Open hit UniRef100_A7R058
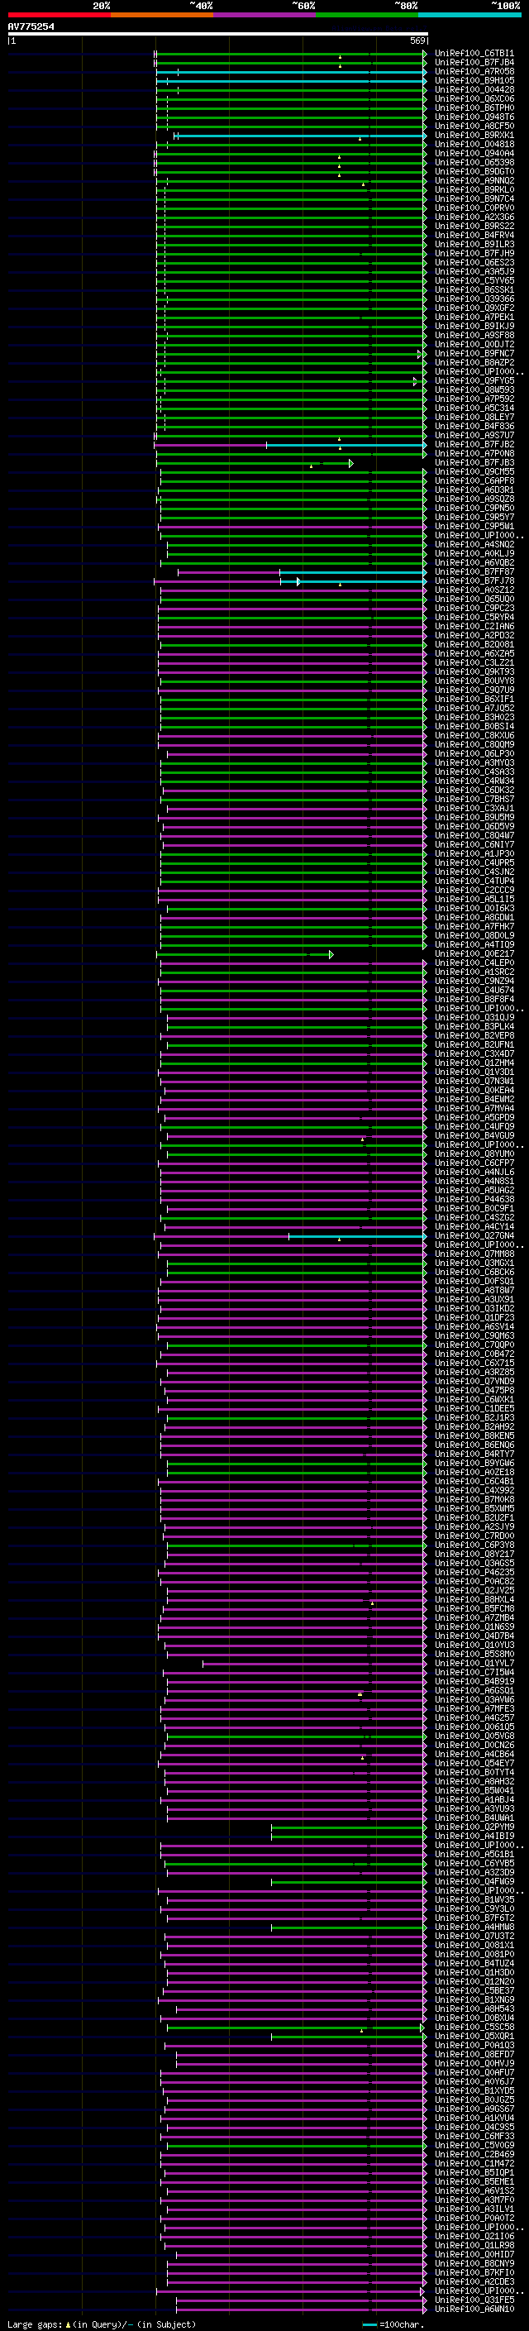Image resolution: width=529 pixels, height=2331 pixels. [474, 71]
